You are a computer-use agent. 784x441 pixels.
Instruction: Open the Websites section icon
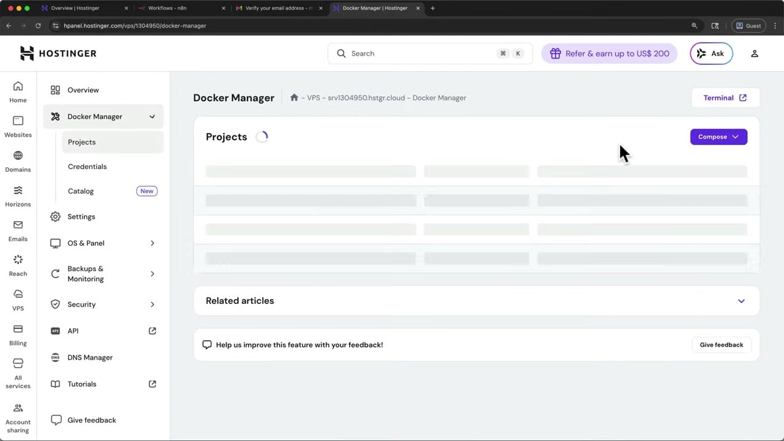pos(18,121)
